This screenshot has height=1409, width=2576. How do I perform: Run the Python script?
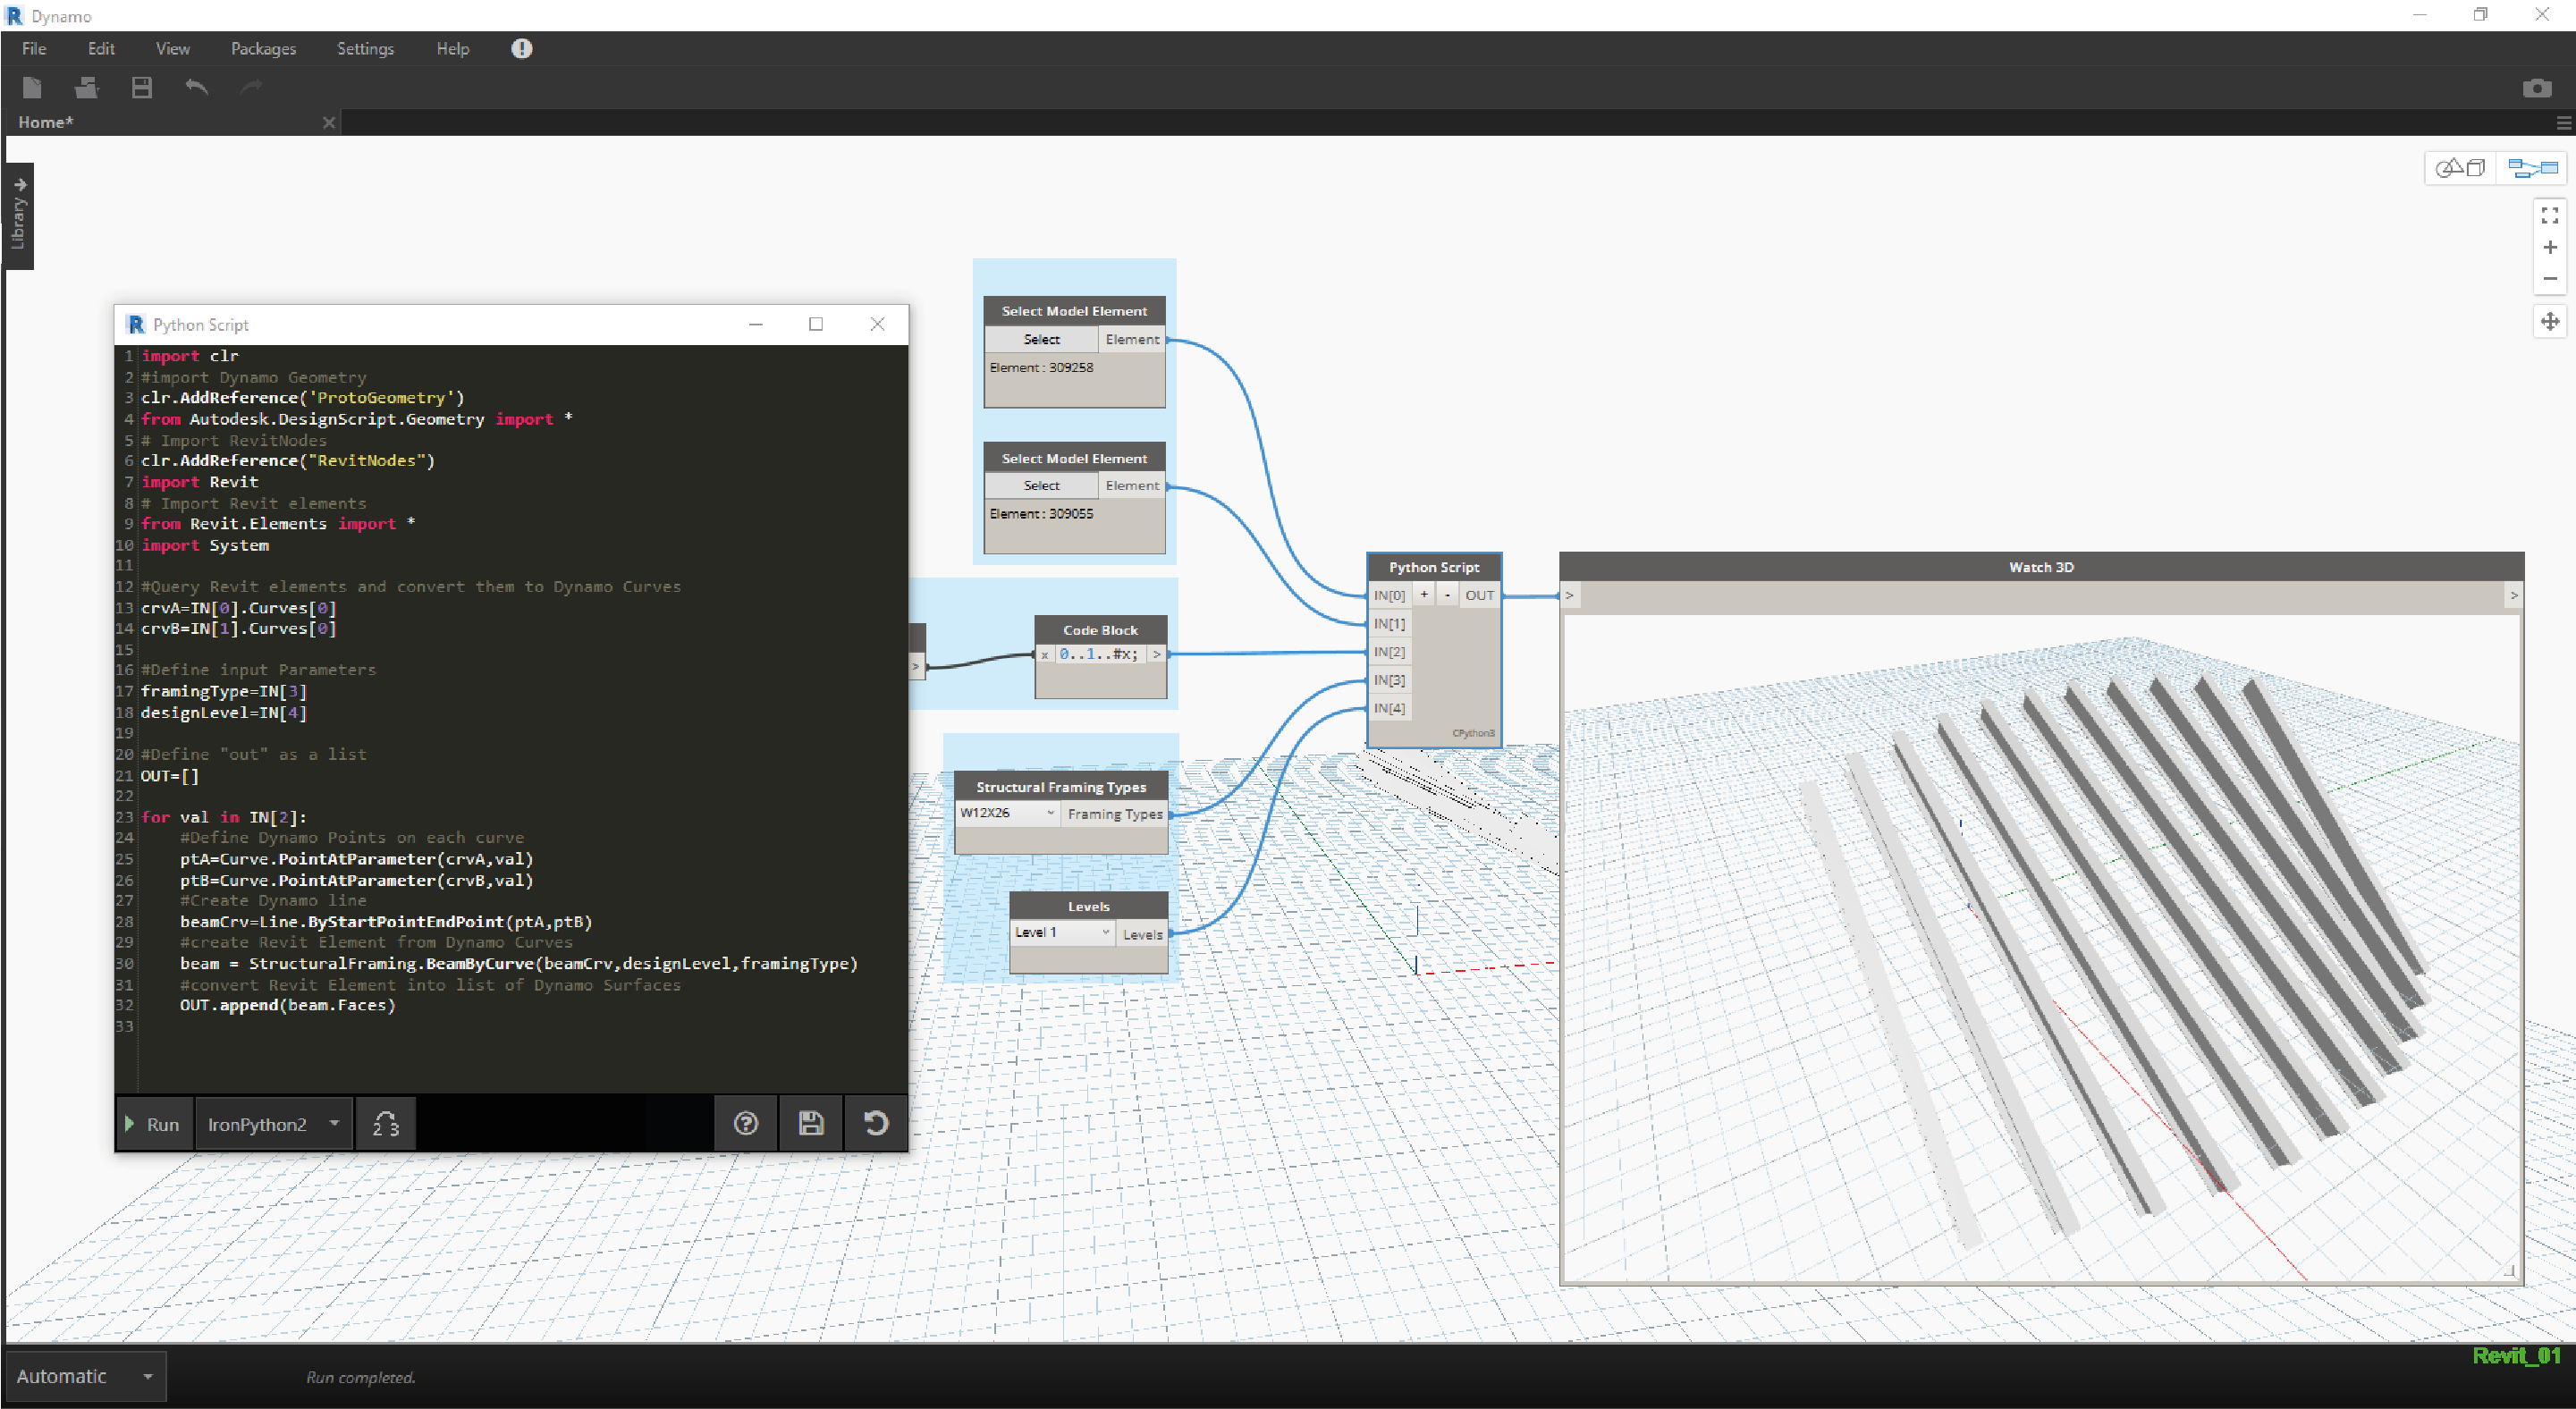point(154,1123)
